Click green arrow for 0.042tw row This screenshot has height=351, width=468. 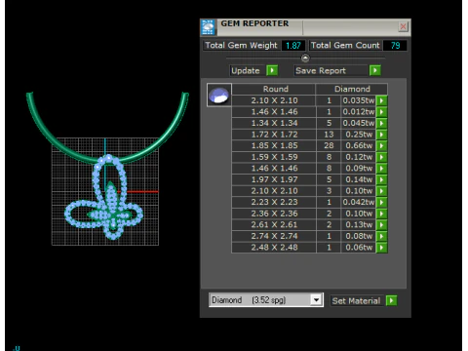click(382, 202)
